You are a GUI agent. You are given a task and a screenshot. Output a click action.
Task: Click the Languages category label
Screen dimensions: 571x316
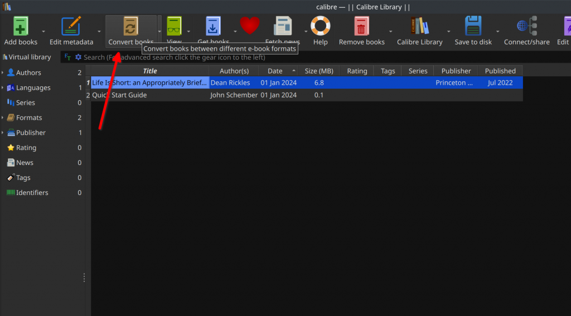click(x=33, y=87)
